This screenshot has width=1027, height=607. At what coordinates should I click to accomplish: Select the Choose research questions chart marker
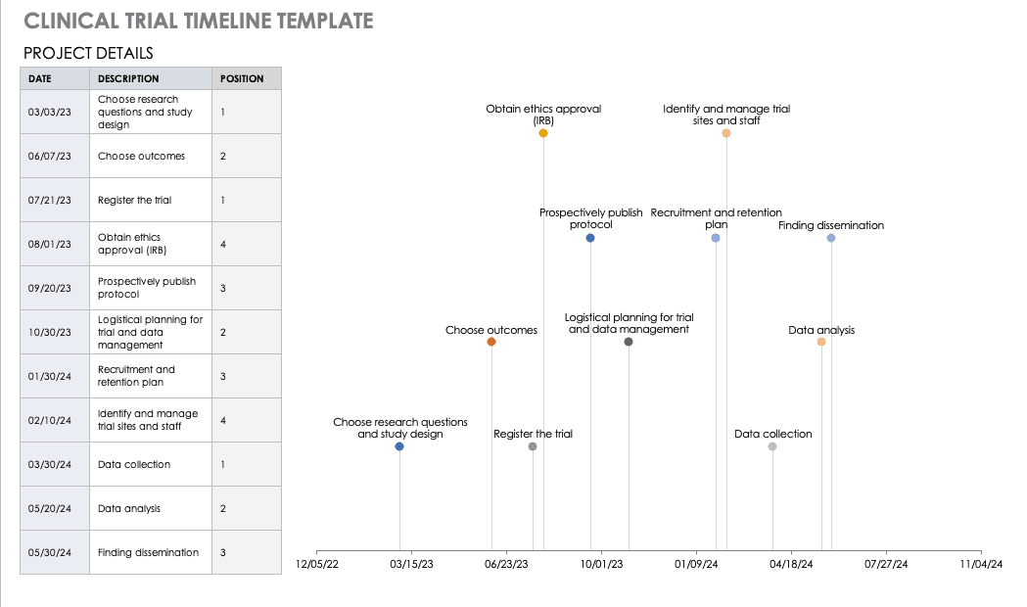coord(399,446)
